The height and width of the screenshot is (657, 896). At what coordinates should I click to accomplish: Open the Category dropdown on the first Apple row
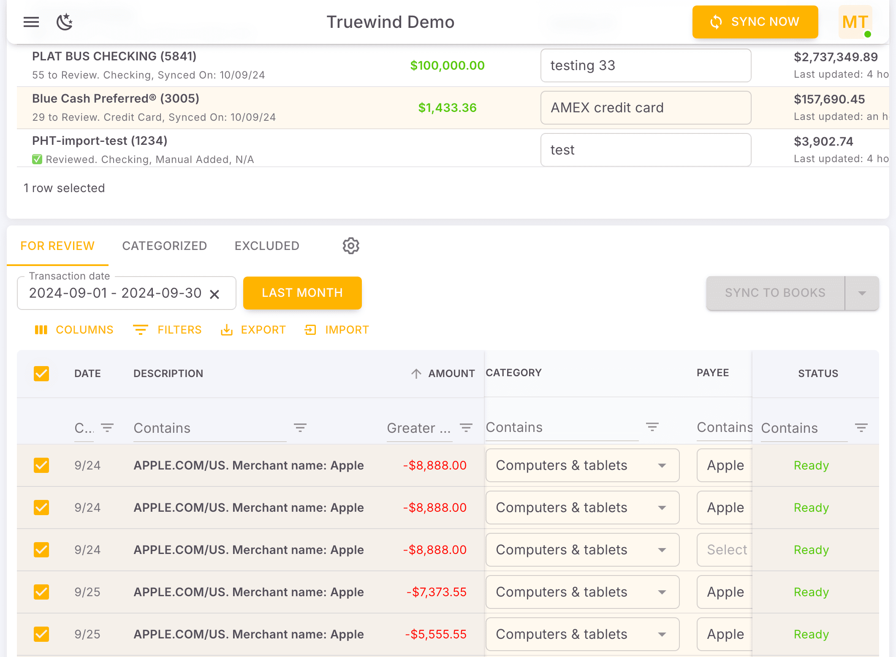662,465
